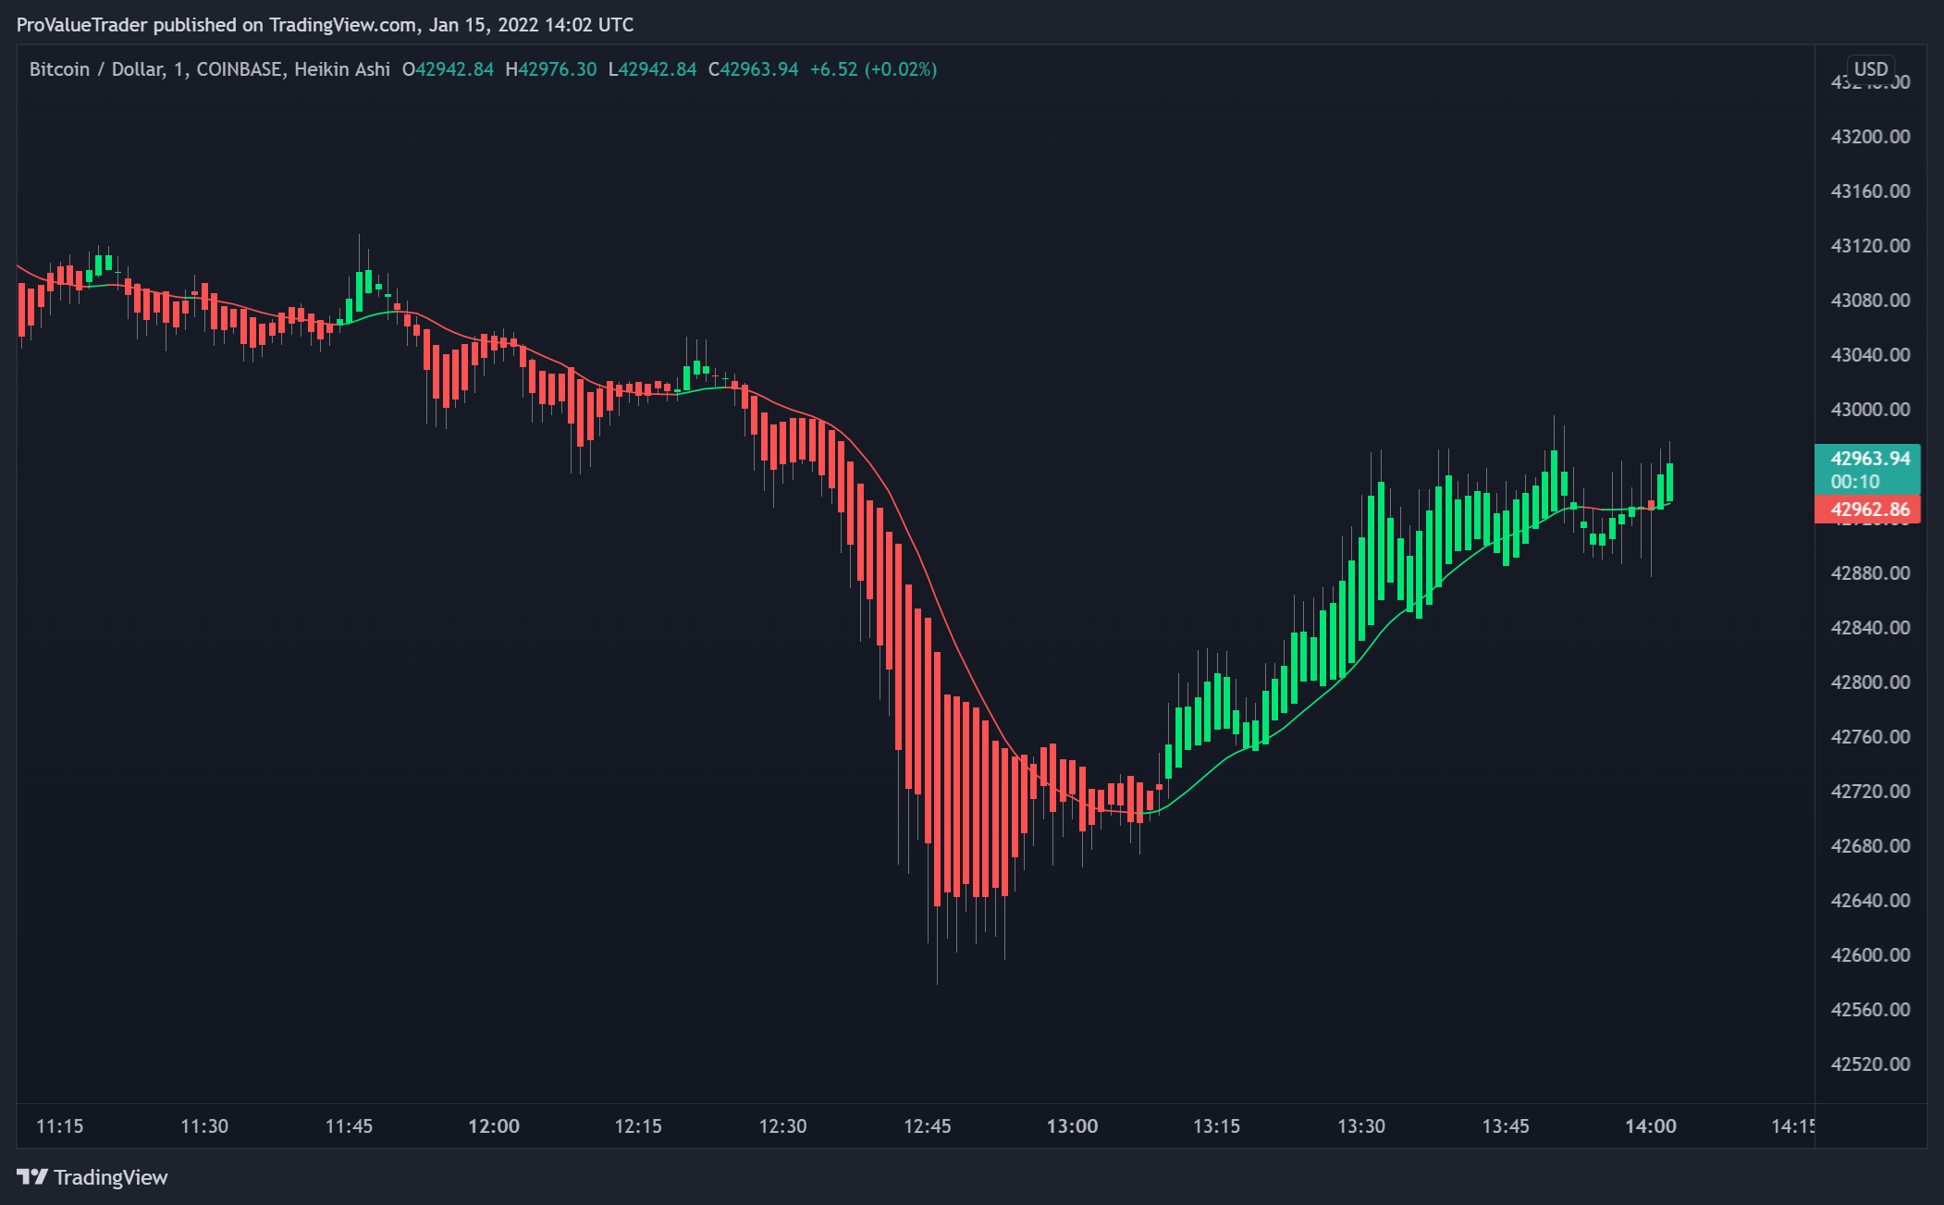Open the TradingView wordmark link

tap(110, 1177)
